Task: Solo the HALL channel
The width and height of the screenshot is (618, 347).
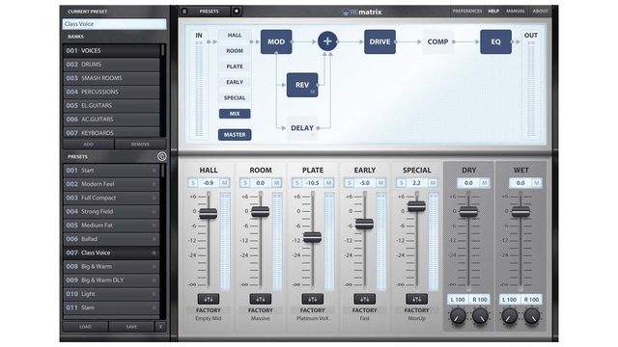Action: pyautogui.click(x=193, y=183)
